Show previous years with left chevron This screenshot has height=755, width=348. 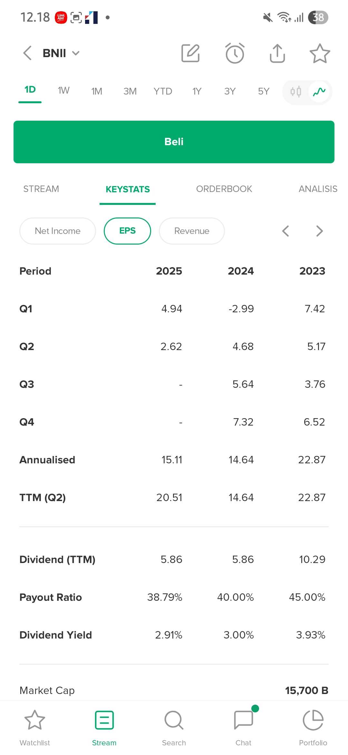285,231
